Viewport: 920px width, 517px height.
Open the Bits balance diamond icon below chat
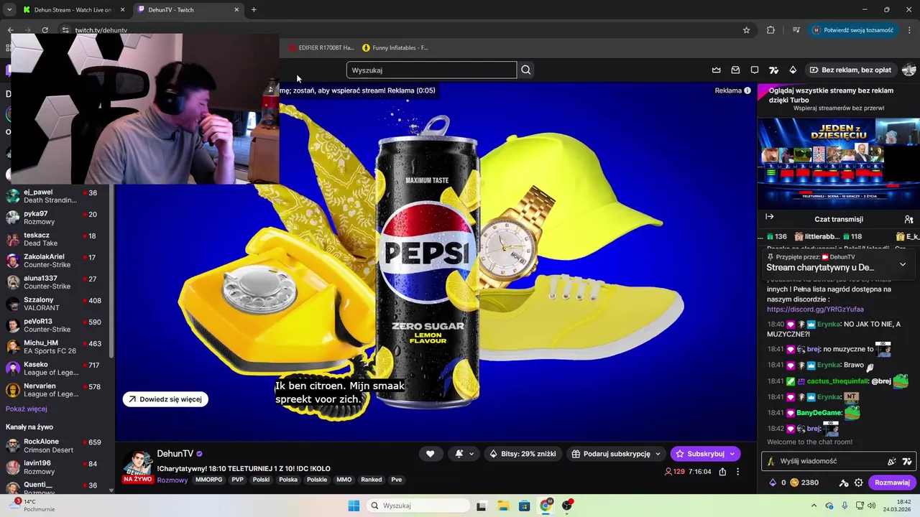773,483
